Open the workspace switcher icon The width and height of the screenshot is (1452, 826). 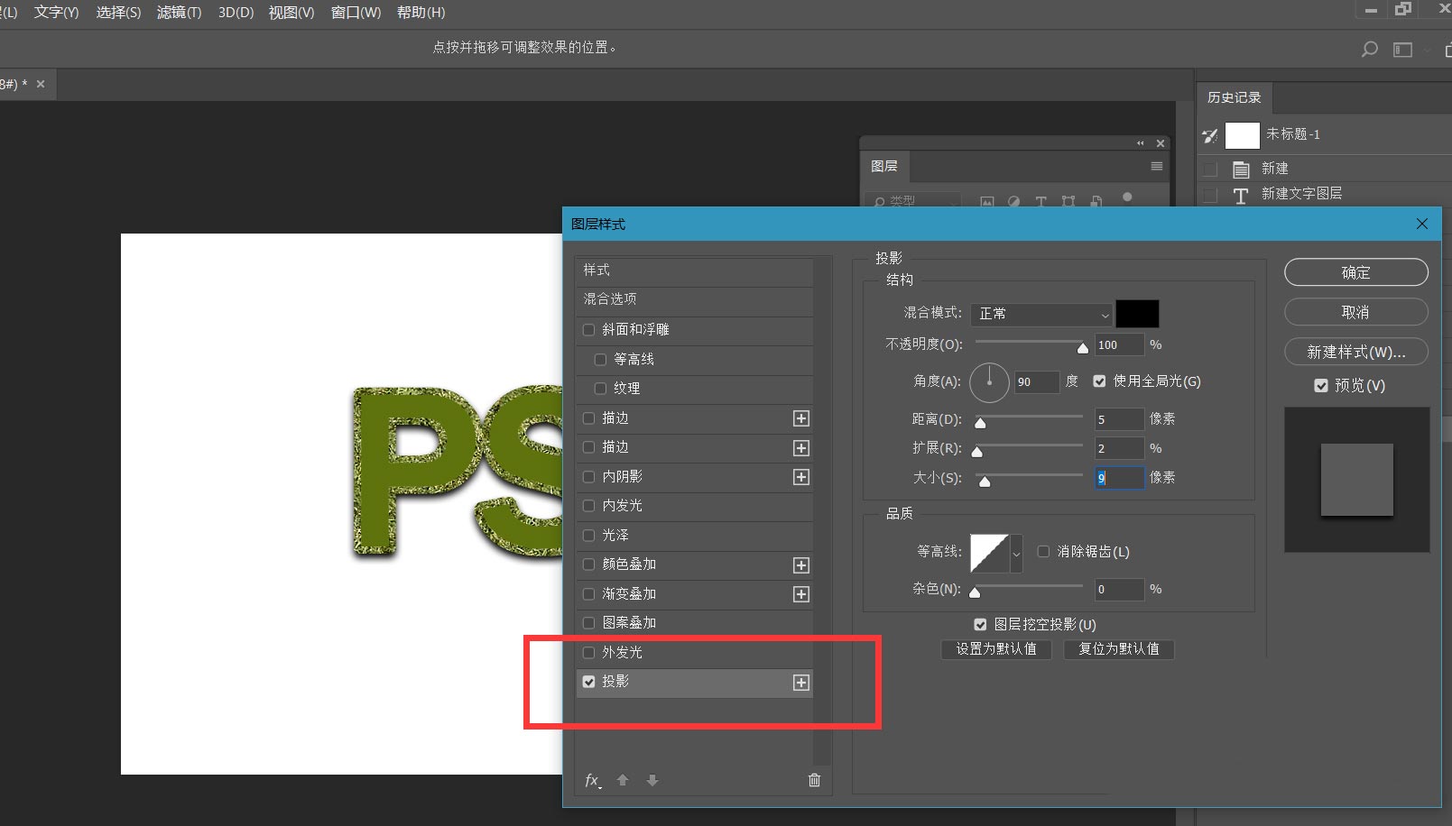click(1402, 49)
